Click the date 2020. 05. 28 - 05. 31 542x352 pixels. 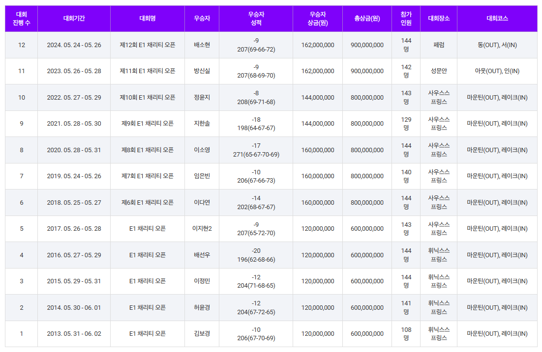click(x=74, y=150)
